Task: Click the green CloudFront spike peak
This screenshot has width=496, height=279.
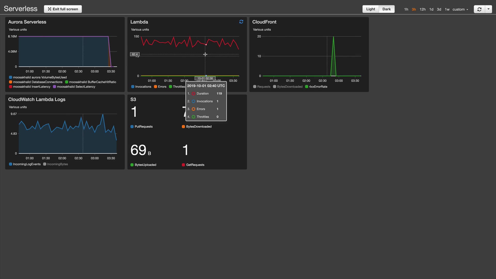Action: [x=334, y=37]
